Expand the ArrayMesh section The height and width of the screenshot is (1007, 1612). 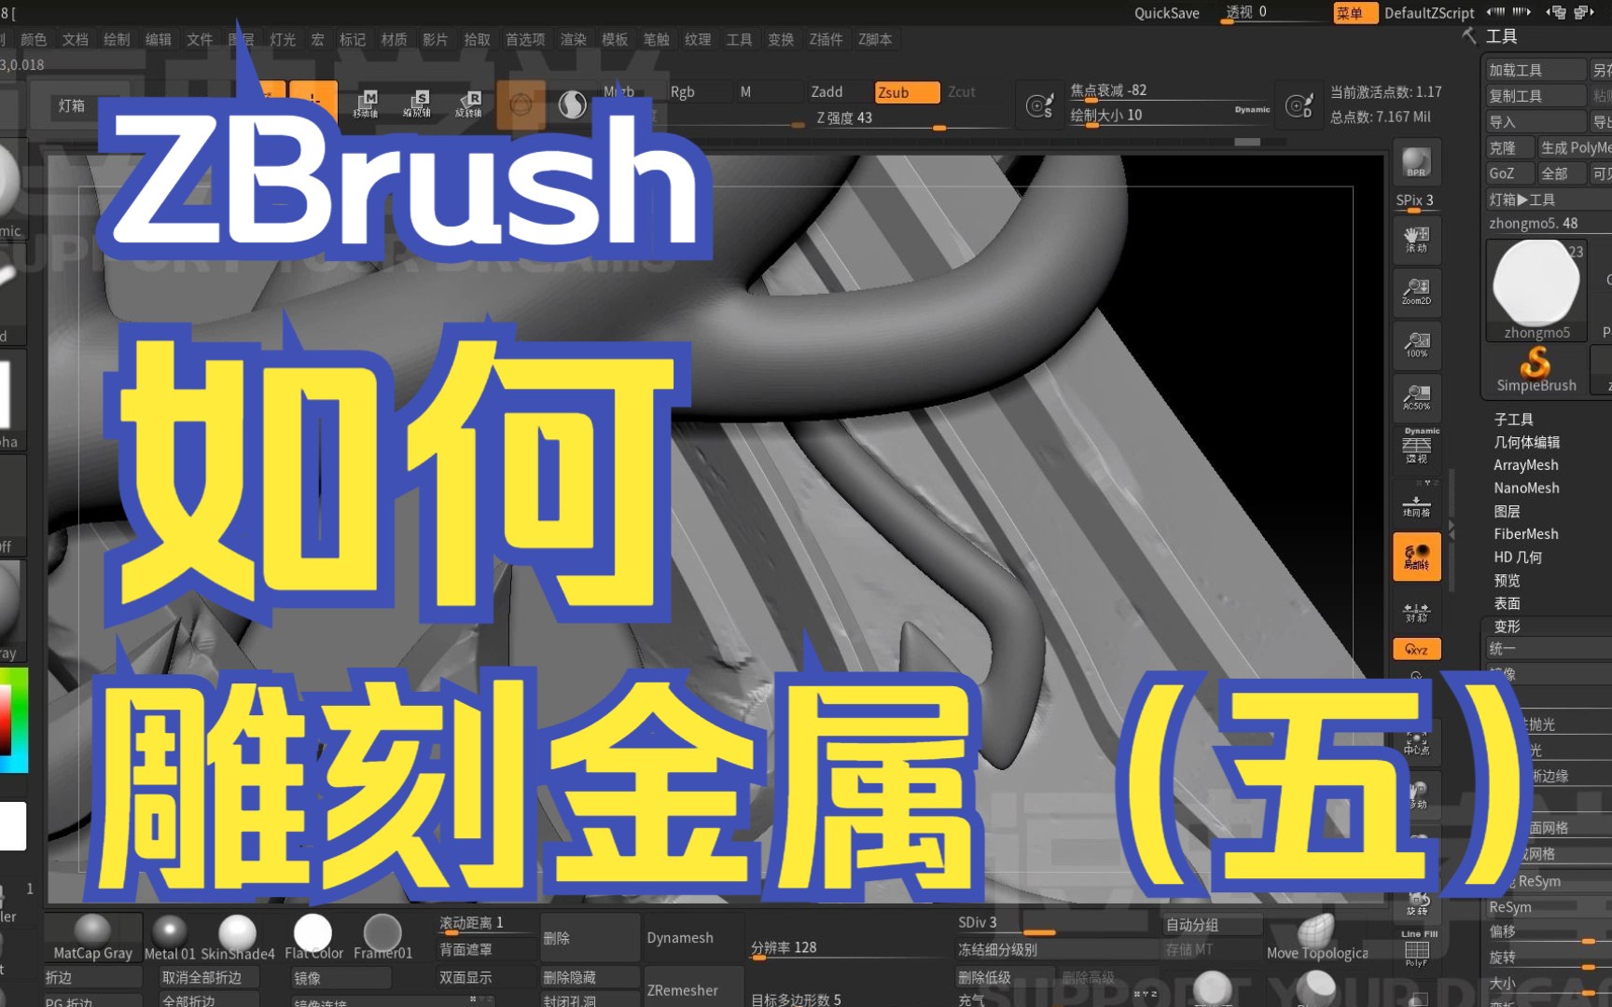pyautogui.click(x=1525, y=465)
